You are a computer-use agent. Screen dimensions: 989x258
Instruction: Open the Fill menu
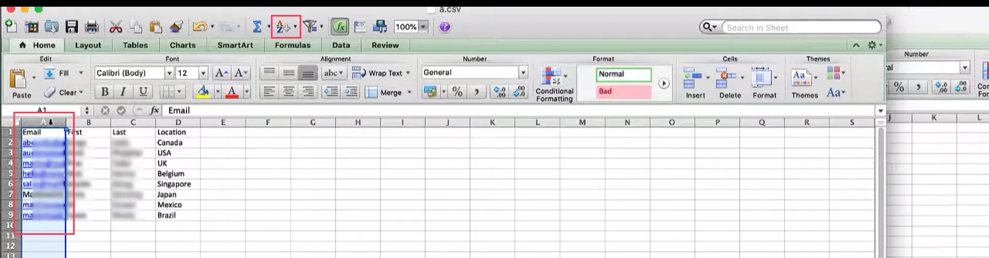tap(63, 73)
